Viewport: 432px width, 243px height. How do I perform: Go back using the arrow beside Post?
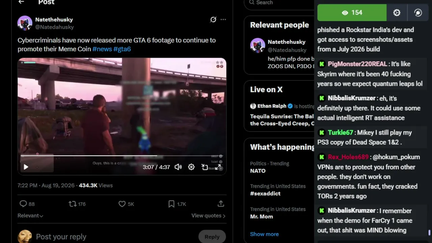point(21,2)
